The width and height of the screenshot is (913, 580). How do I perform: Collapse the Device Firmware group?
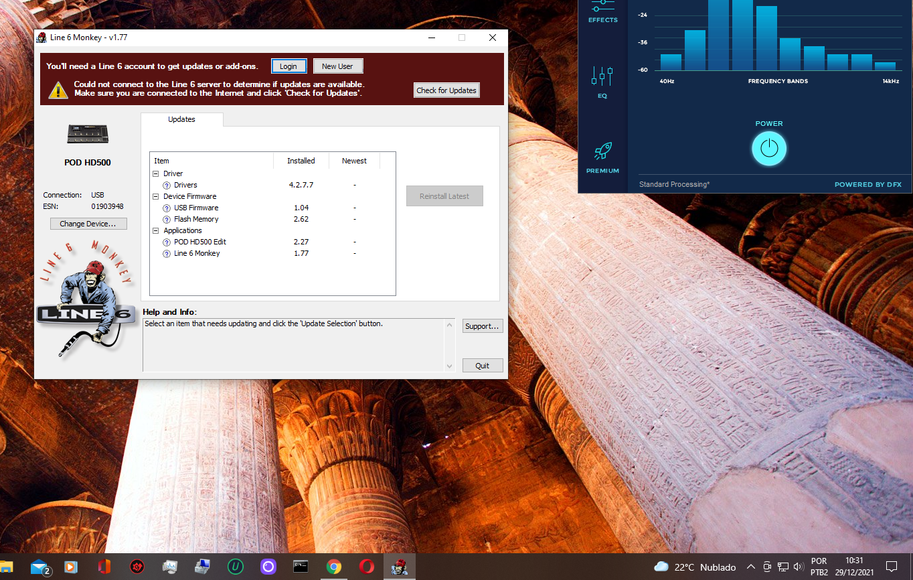[156, 197]
